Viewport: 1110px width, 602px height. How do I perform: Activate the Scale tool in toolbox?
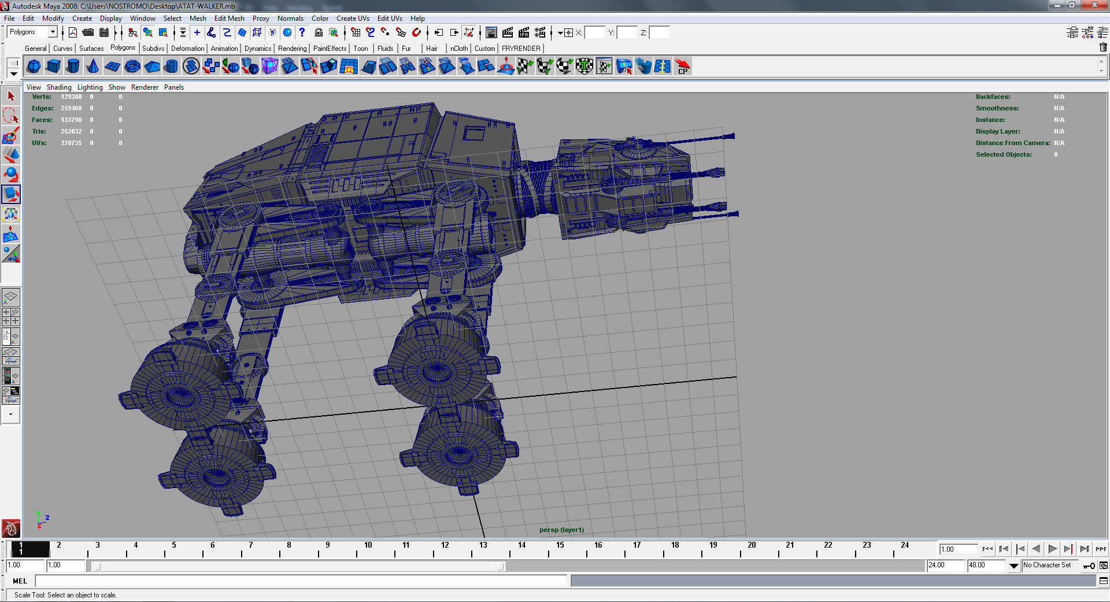click(x=11, y=195)
